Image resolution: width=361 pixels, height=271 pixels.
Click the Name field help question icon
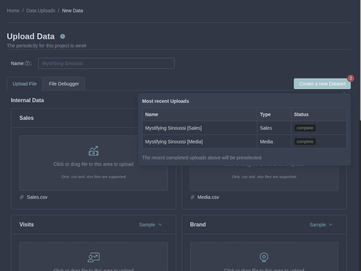pyautogui.click(x=27, y=63)
